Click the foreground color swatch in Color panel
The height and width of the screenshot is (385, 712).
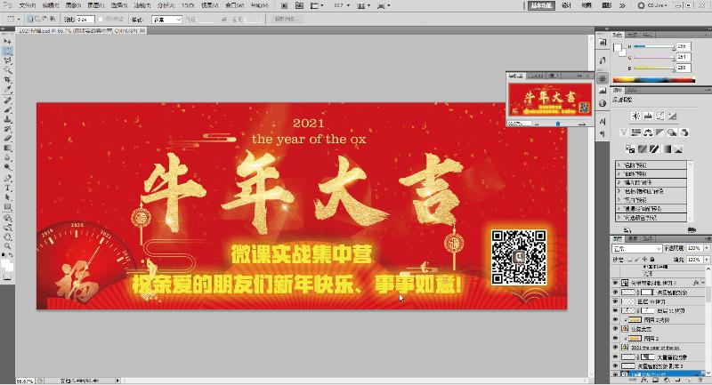pos(617,47)
